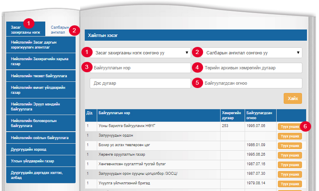
Task: Choose Нийслэлийн Захирагчийн харьяа газар
Action: [x=41, y=62]
